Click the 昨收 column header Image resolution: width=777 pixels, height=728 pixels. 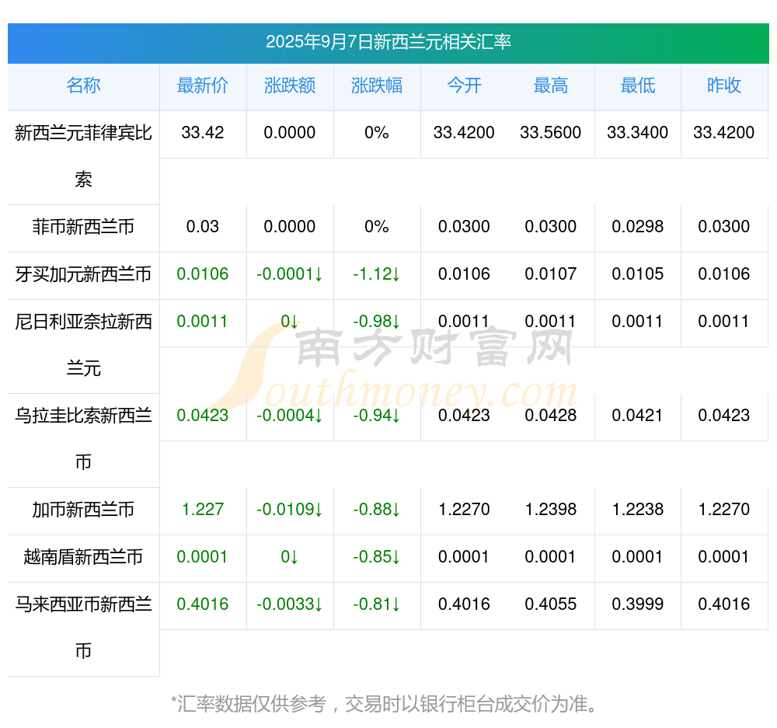724,85
